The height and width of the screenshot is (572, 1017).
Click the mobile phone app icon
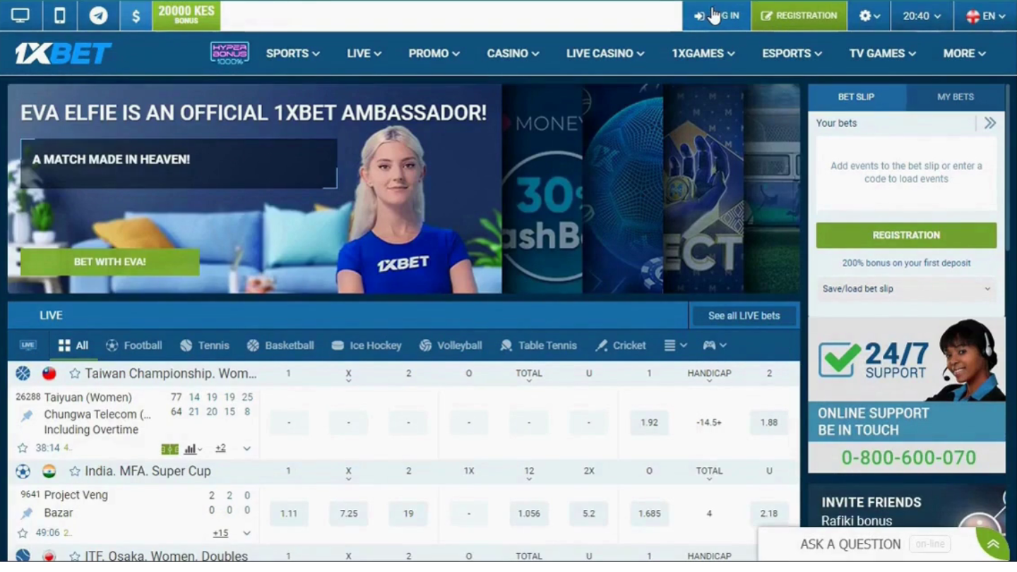(x=60, y=16)
